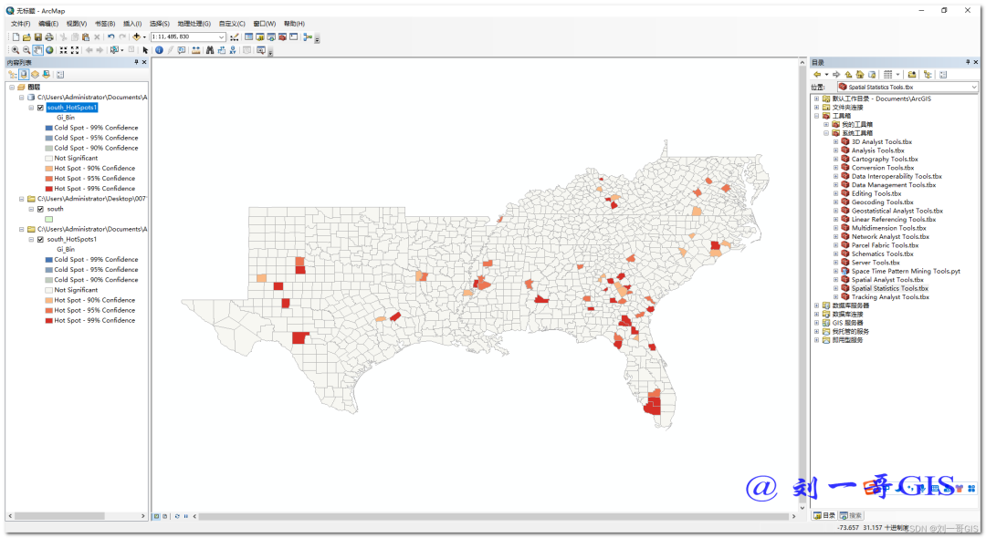This screenshot has width=986, height=538.
Task: Open the Add Data dropdown arrow
Action: coord(144,37)
